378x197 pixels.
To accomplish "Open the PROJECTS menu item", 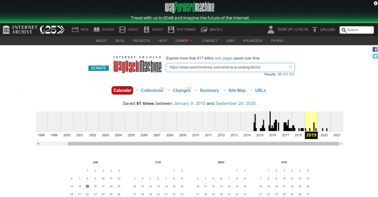I will [141, 41].
